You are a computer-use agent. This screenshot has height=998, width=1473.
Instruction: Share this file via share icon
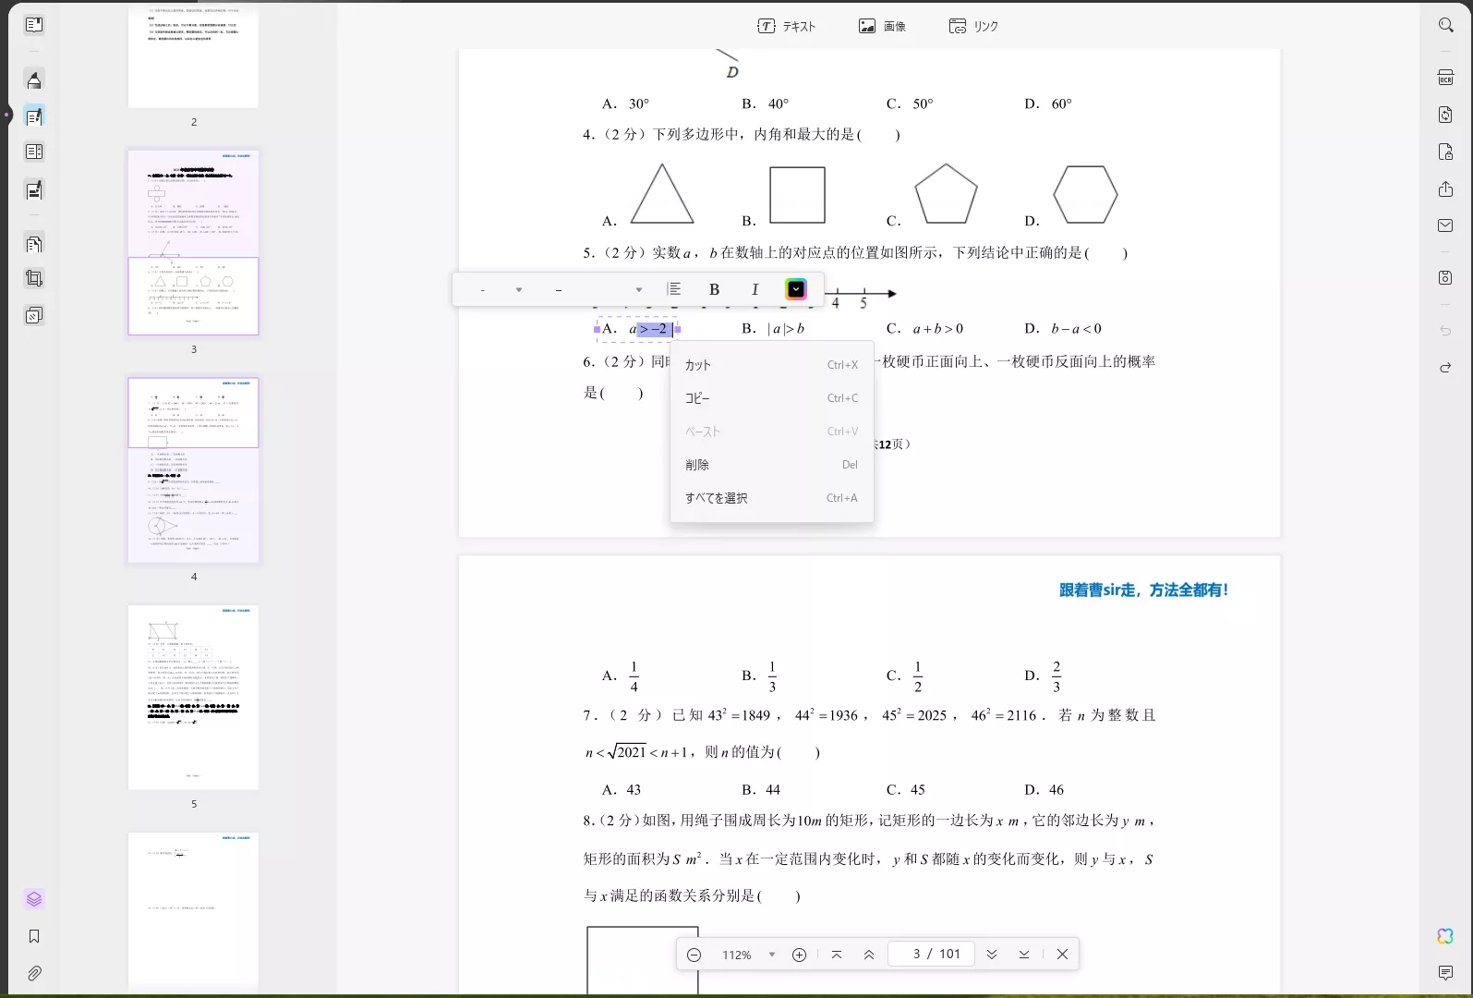(1445, 189)
